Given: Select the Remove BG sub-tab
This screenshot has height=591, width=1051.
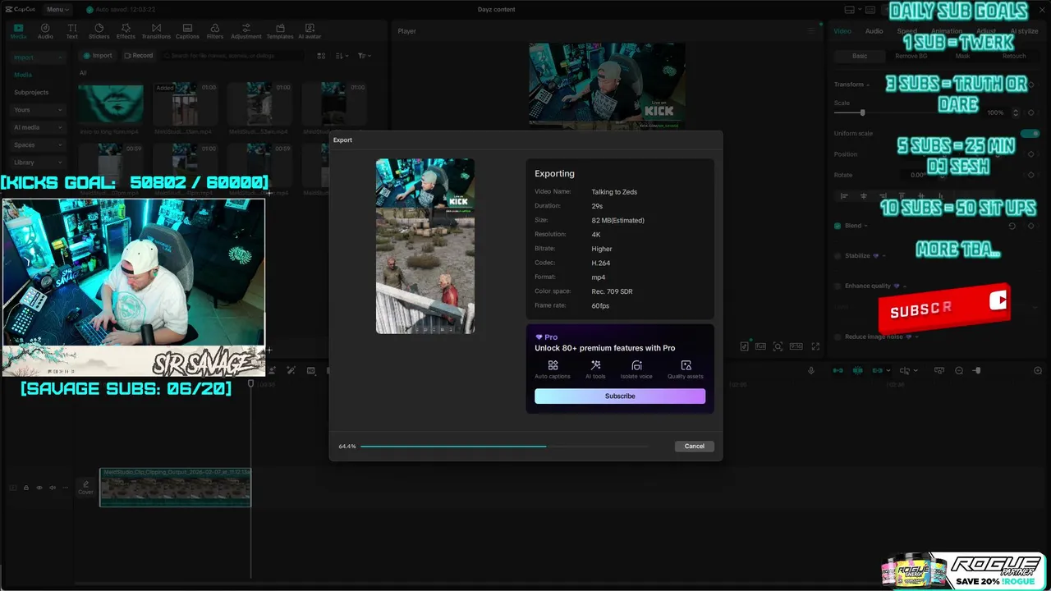Looking at the screenshot, I should (911, 56).
